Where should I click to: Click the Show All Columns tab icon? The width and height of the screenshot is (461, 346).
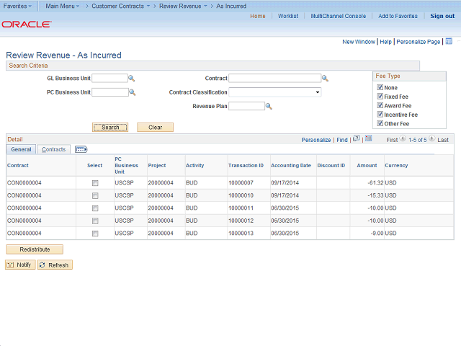(x=81, y=149)
